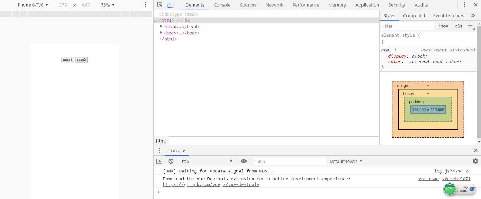Show the console sidebar
This screenshot has height=199, width=481.
point(160,161)
